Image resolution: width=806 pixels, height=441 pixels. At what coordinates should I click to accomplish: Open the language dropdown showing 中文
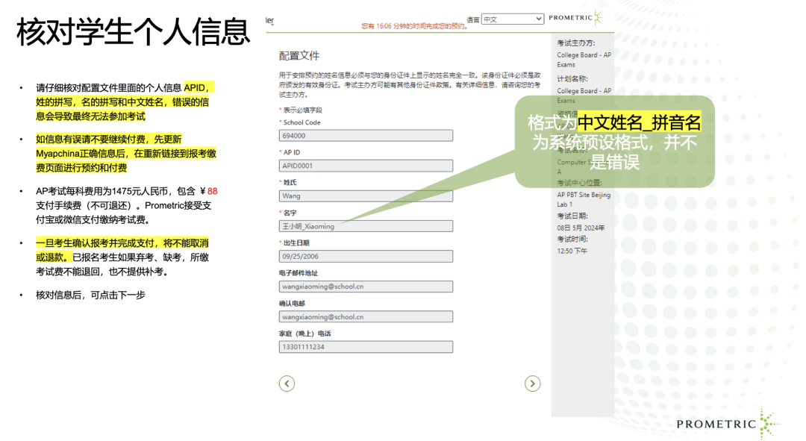coord(513,19)
